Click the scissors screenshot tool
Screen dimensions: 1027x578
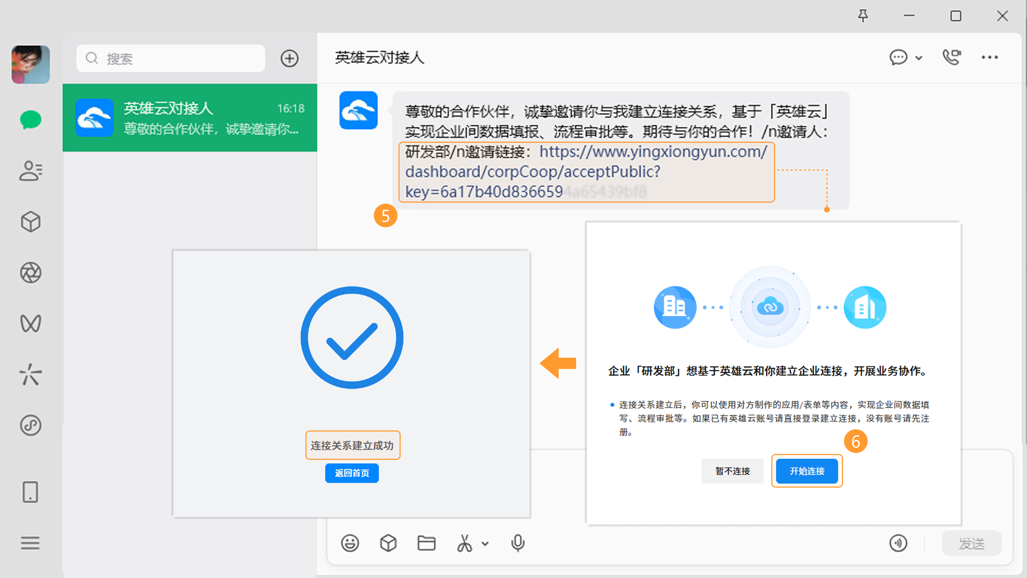tap(465, 543)
